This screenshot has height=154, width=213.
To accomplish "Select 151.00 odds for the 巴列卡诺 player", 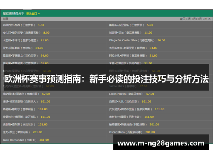I will point(149,117).
